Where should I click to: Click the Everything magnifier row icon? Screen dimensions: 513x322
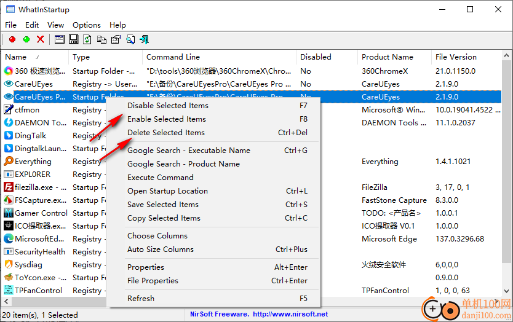[9, 161]
